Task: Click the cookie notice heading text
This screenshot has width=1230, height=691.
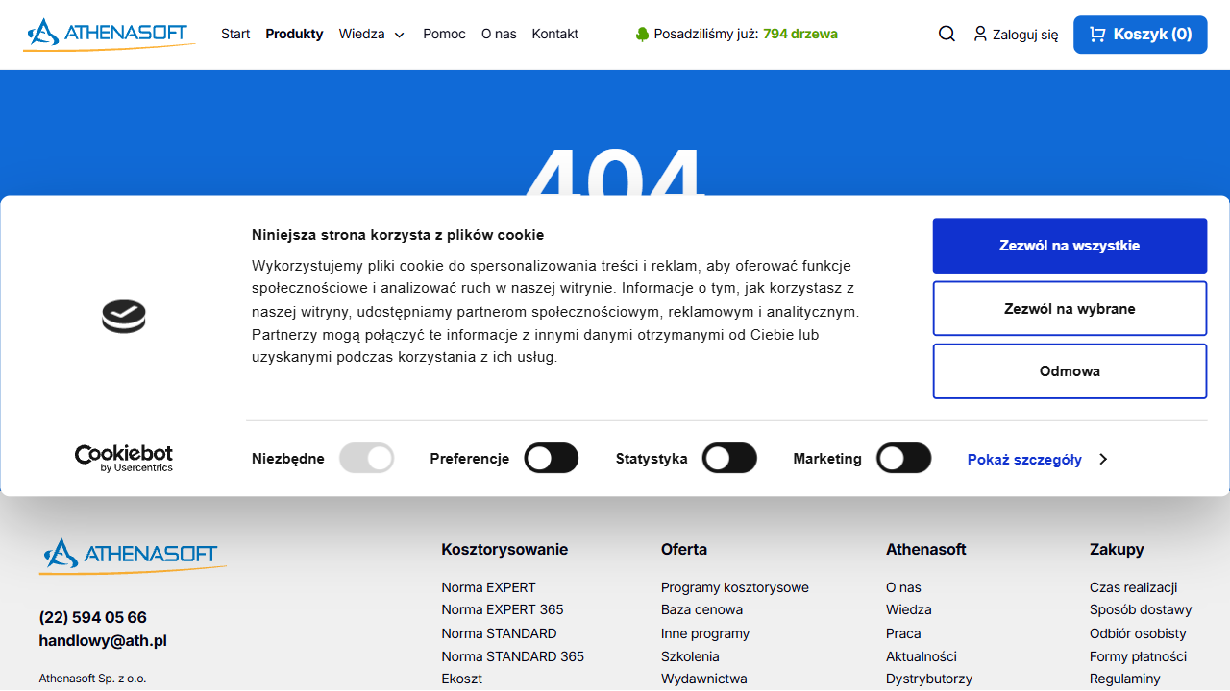Action: point(398,235)
